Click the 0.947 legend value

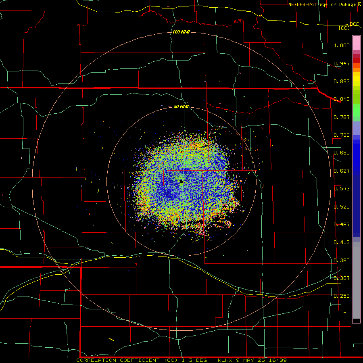(x=342, y=63)
